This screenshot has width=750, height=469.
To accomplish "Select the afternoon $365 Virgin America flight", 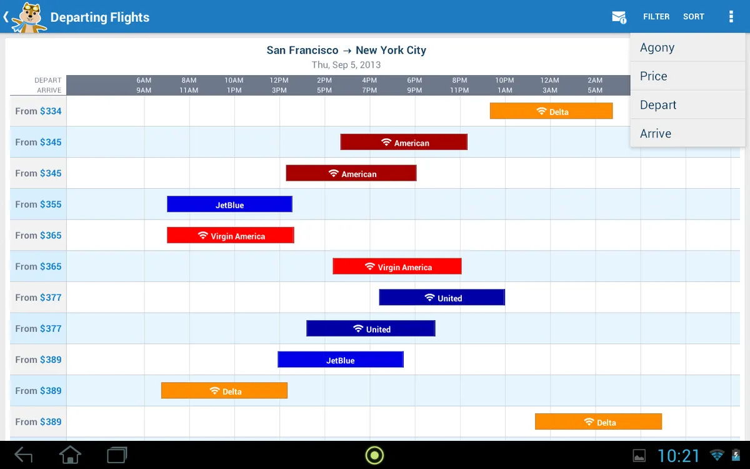I will (397, 266).
